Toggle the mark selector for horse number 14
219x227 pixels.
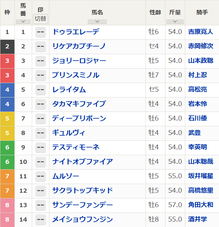(x=40, y=220)
